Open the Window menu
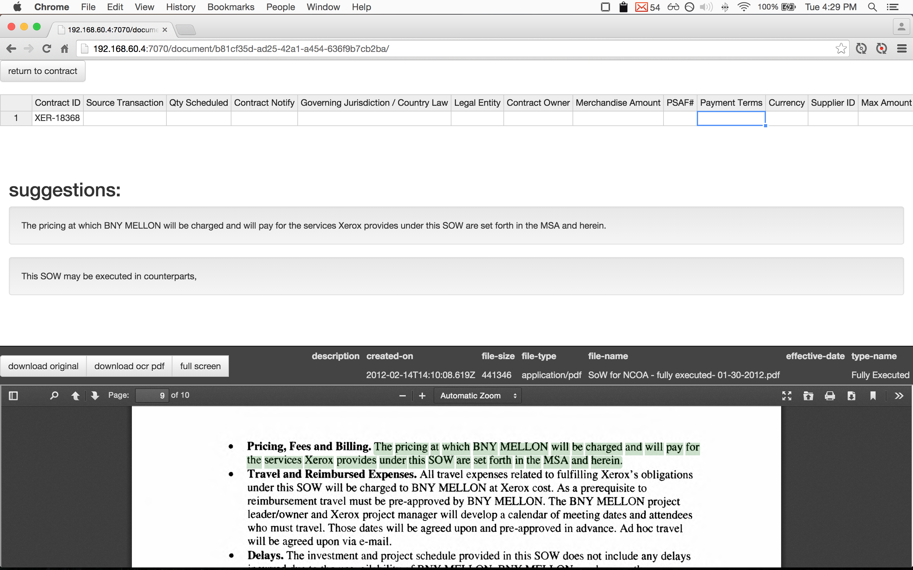This screenshot has width=913, height=570. pos(323,7)
